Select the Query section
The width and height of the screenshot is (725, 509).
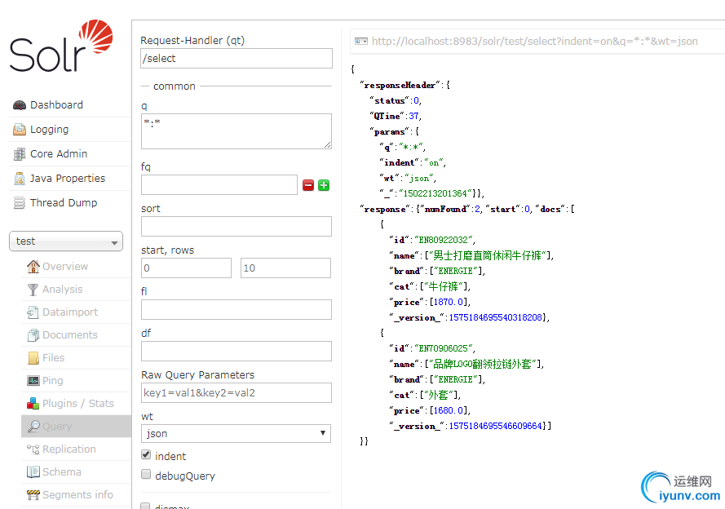coord(57,427)
